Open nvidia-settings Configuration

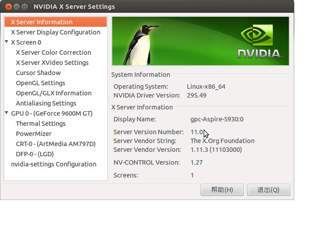click(53, 164)
